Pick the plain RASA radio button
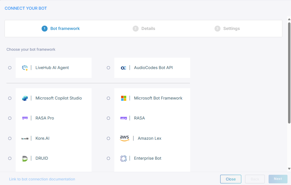291x185 pixels. [x=108, y=118]
